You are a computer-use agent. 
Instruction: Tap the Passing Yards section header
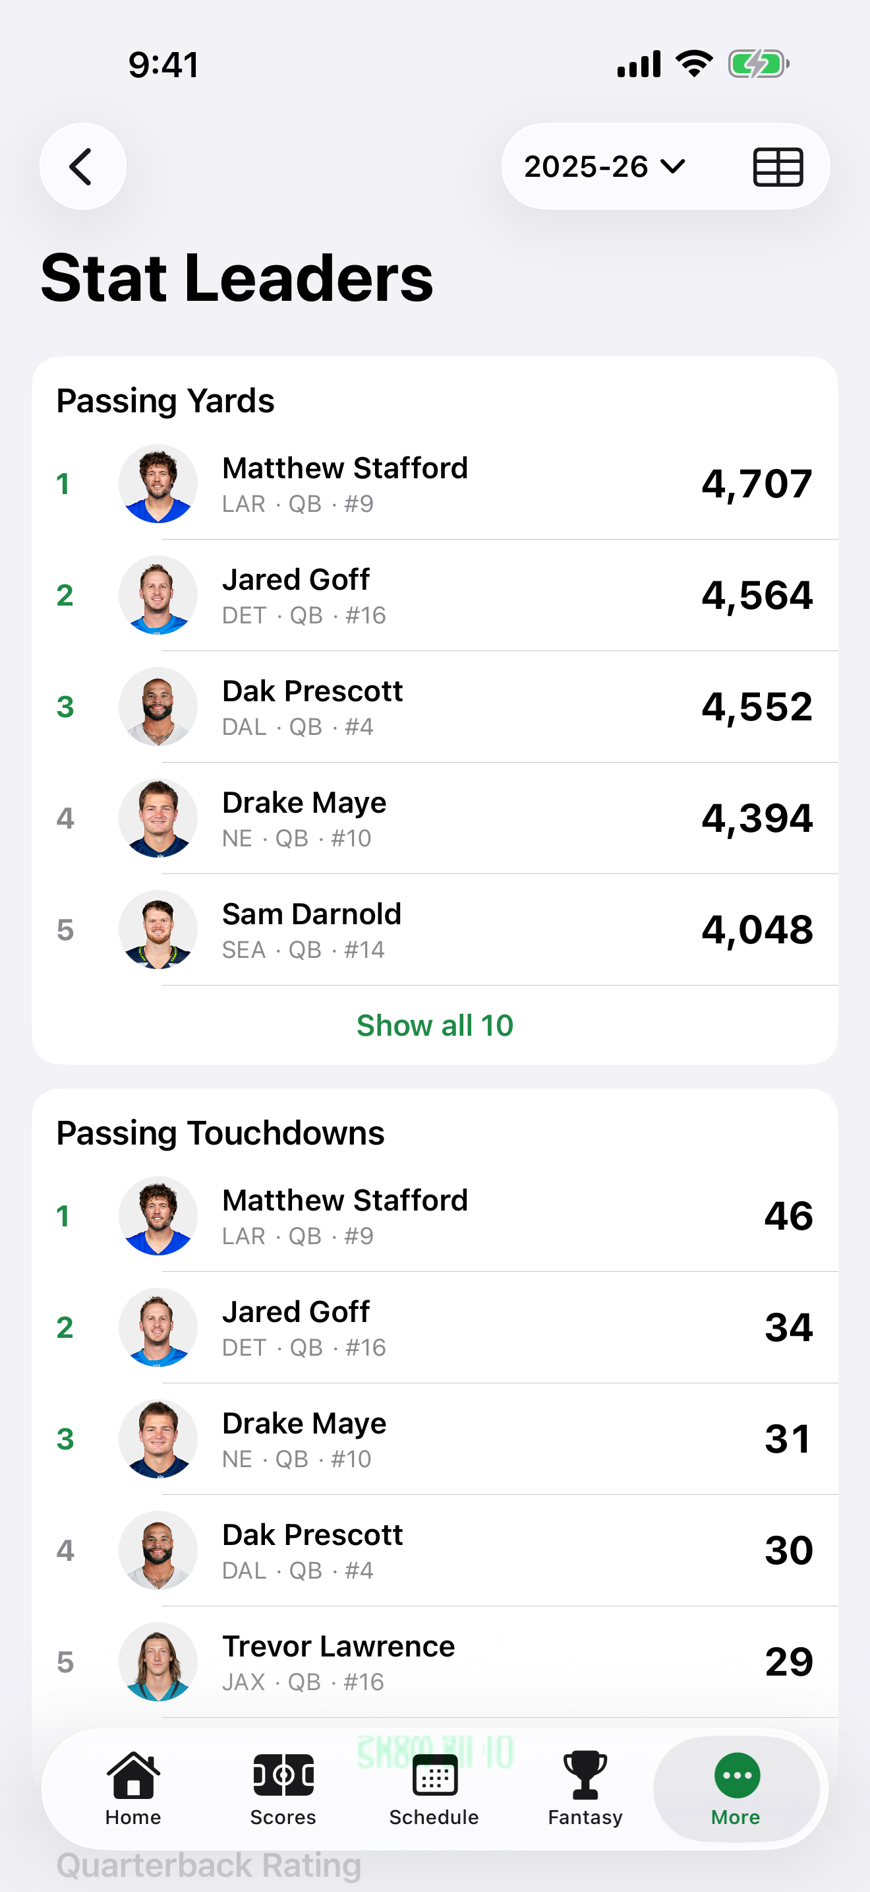165,401
